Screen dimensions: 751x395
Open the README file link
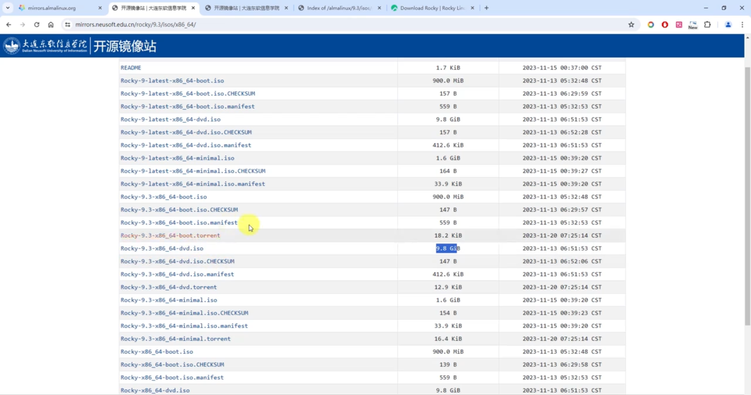[131, 68]
